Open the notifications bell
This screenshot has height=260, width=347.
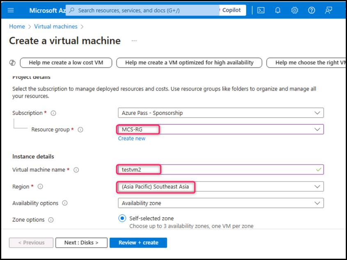pos(278,10)
